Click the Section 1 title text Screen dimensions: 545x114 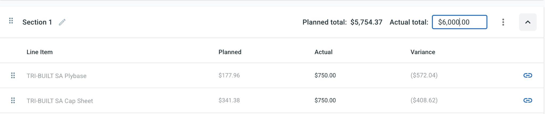point(37,22)
